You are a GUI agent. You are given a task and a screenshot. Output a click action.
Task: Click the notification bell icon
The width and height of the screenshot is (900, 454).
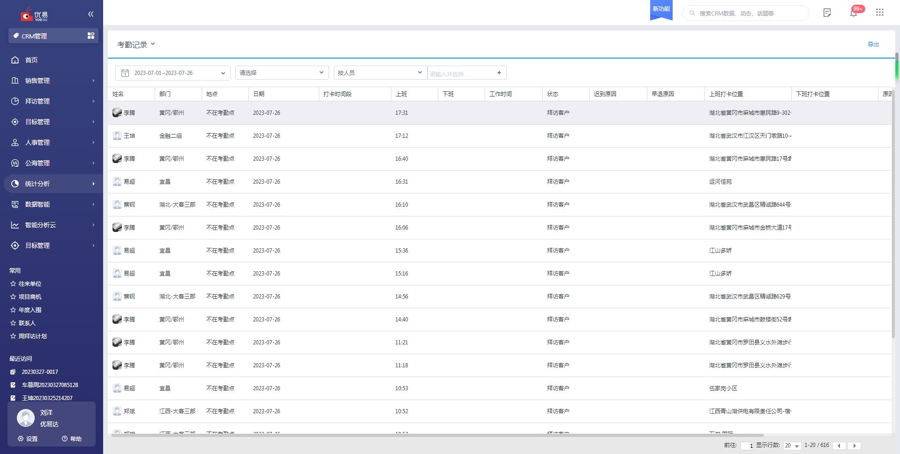pos(853,13)
